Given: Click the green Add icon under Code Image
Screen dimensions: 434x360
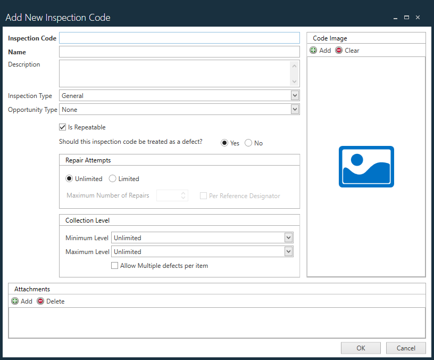Looking at the screenshot, I should [313, 50].
